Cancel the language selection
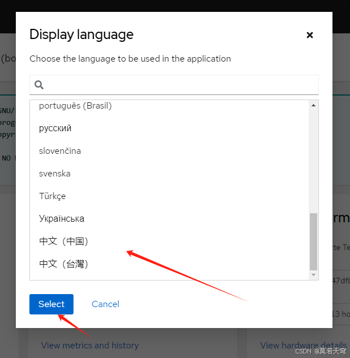Screen dimensions: 350x358 (105, 304)
